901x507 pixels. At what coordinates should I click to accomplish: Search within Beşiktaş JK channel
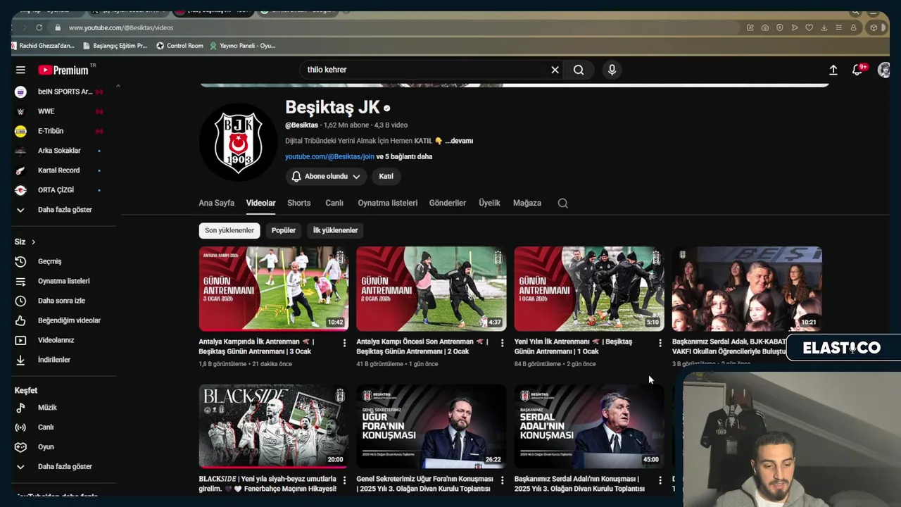pos(563,203)
